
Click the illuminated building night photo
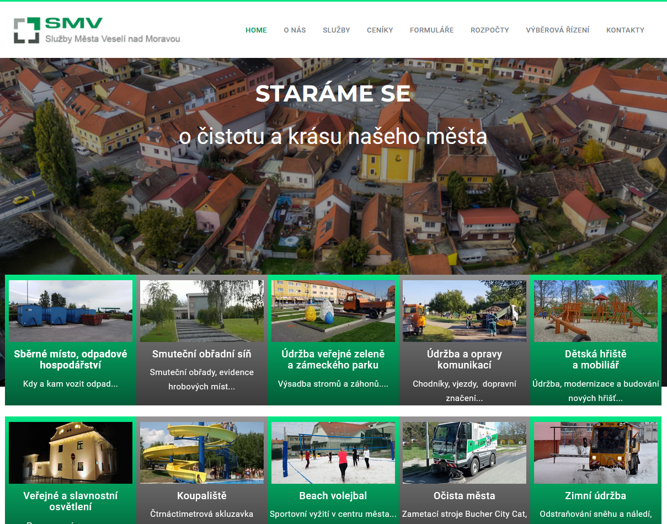pos(71,452)
